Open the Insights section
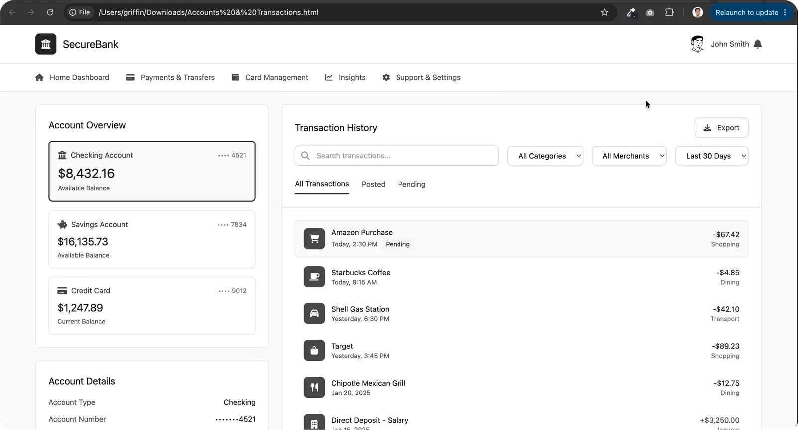798x430 pixels. point(345,77)
